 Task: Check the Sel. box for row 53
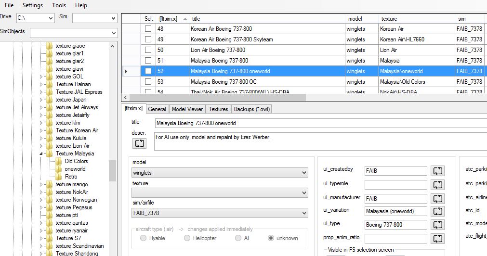(148, 82)
